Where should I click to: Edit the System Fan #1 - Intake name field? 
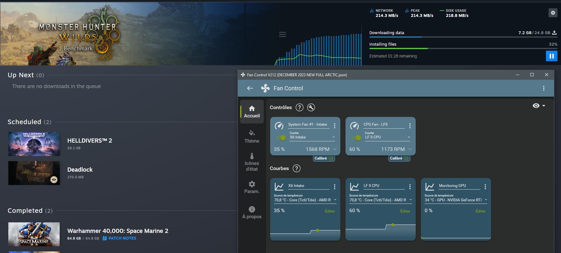308,125
